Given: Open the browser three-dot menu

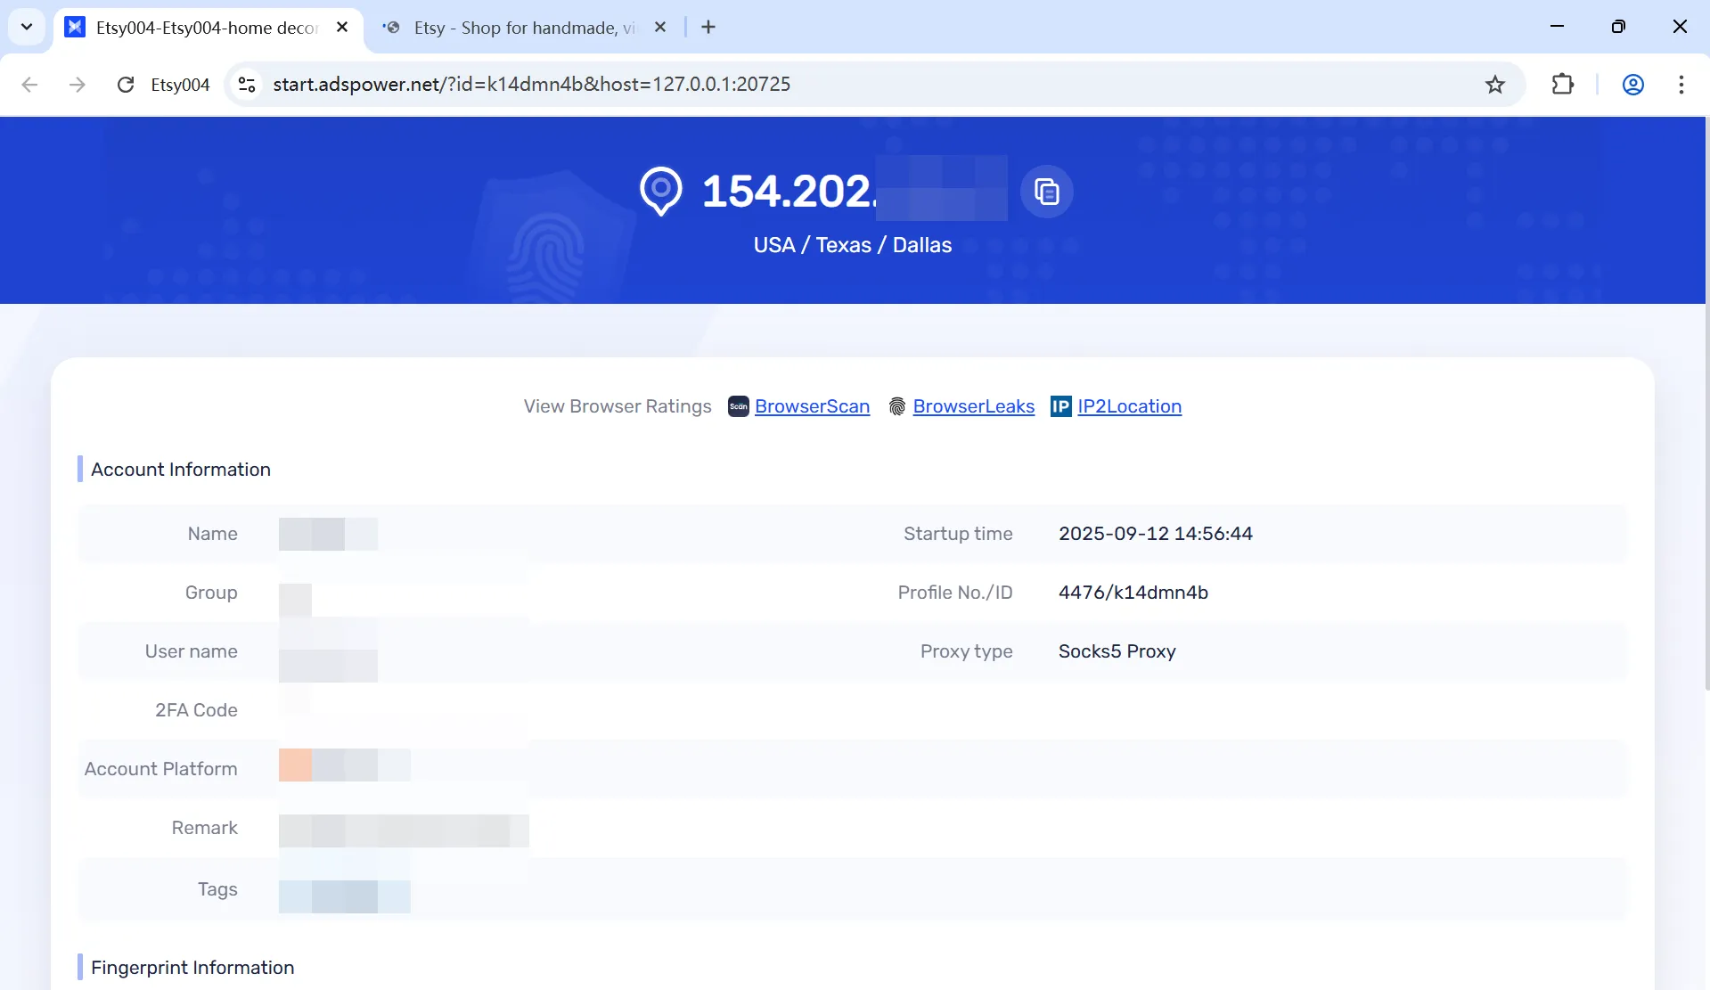Looking at the screenshot, I should (x=1681, y=85).
